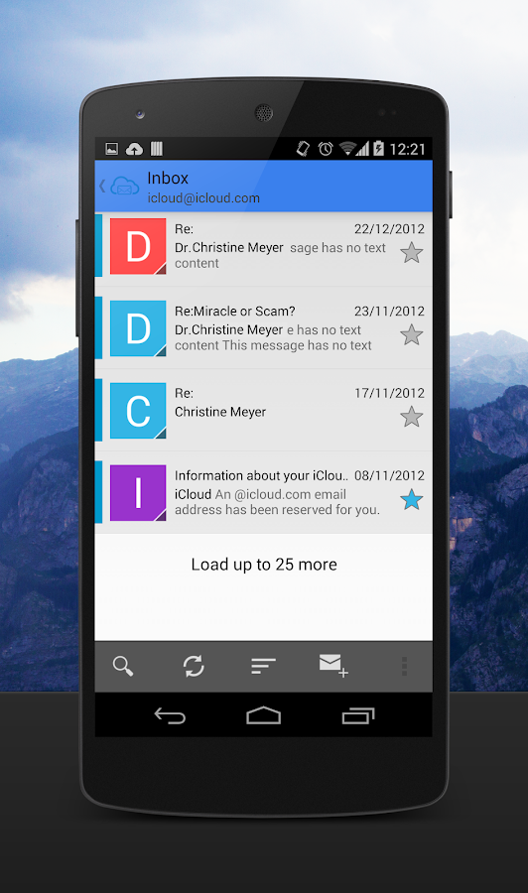528x893 pixels.
Task: Tap the picture notification status icon
Action: click(111, 149)
